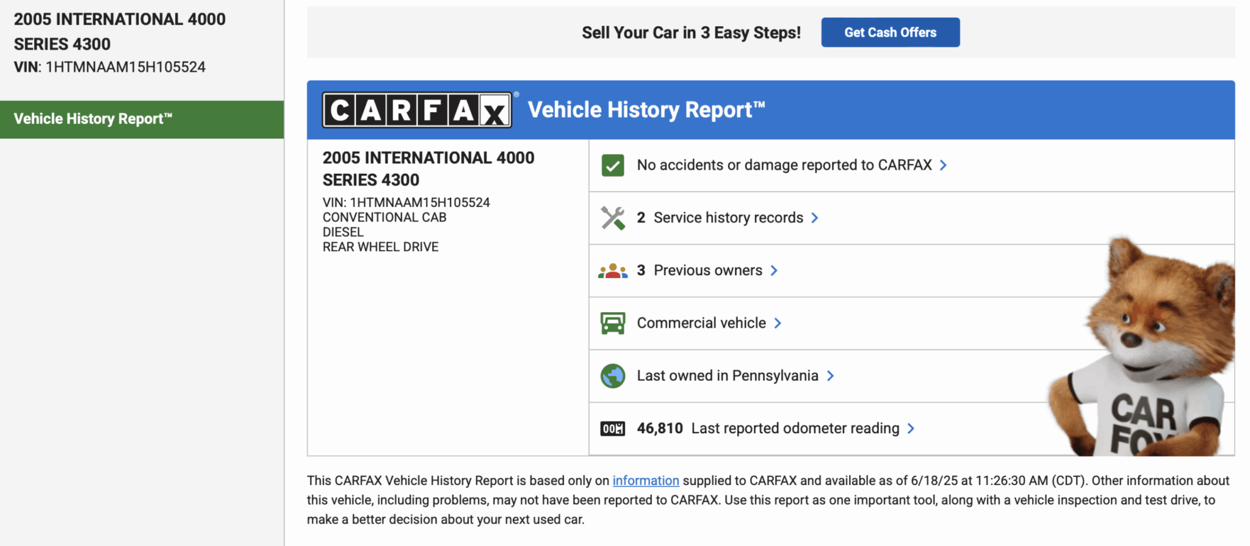
Task: Click the report panel vehicle title heading
Action: (428, 169)
